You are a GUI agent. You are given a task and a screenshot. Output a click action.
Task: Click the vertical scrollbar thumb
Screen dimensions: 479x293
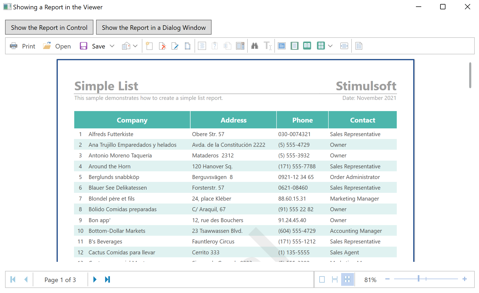click(470, 75)
